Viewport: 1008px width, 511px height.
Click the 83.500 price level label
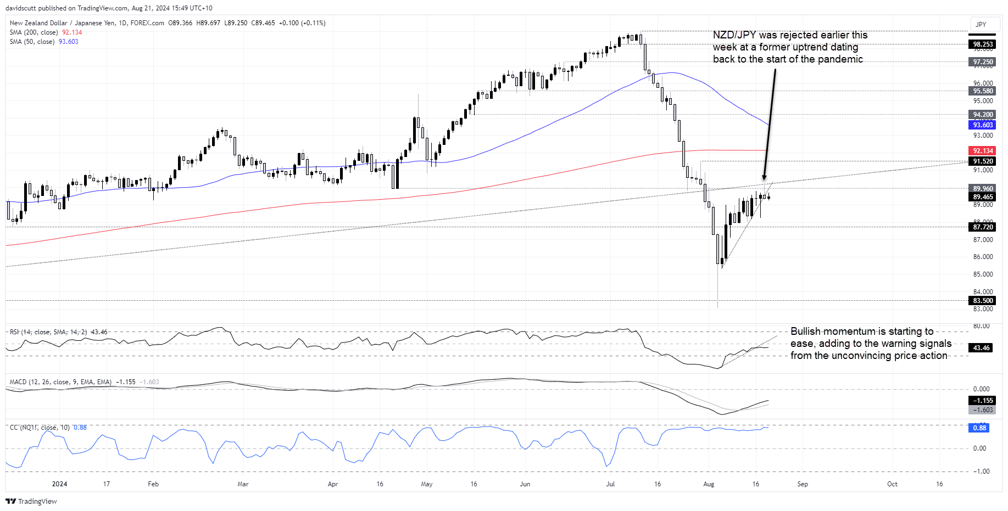(983, 301)
